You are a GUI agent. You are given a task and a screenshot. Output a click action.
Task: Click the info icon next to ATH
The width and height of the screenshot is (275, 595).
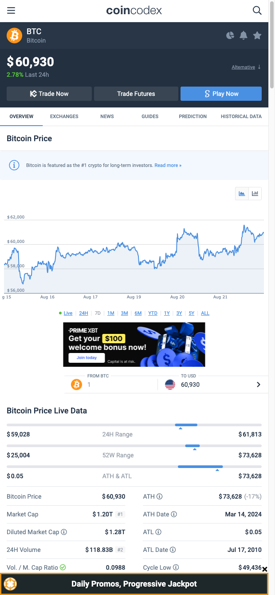coord(159,496)
